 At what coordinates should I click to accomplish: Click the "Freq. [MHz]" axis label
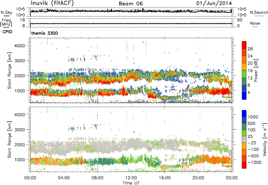pyautogui.click(x=6, y=23)
